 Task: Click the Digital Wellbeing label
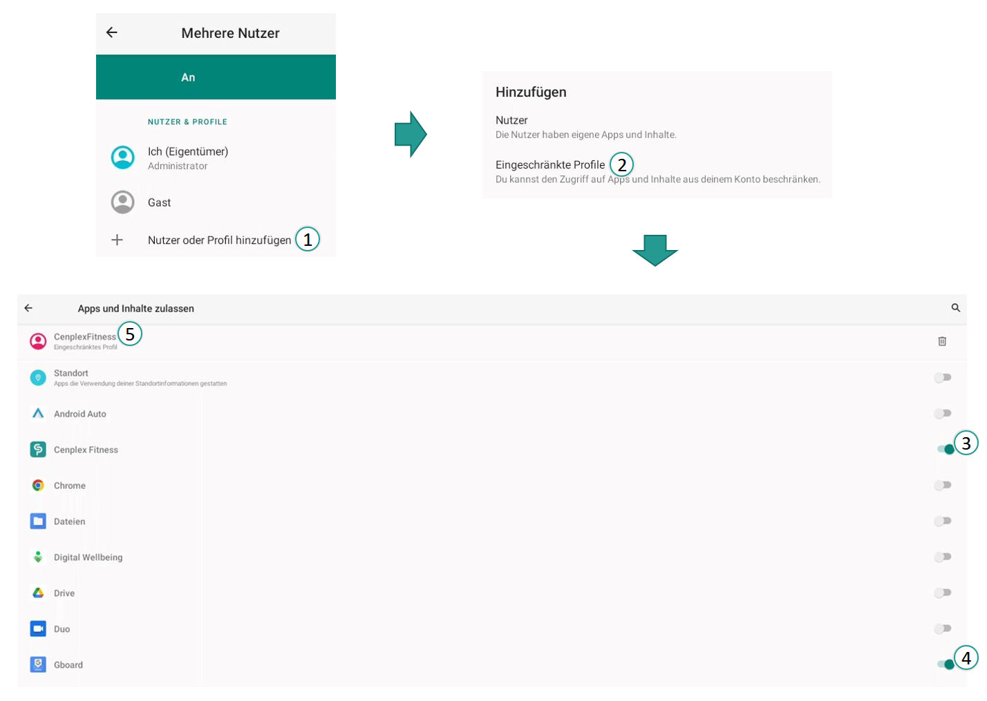click(88, 557)
